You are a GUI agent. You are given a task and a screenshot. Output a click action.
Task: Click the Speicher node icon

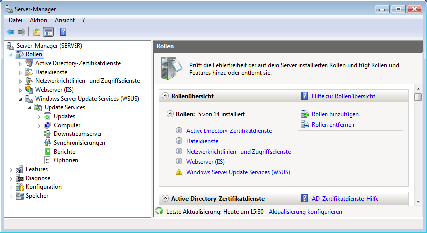[x=19, y=196]
